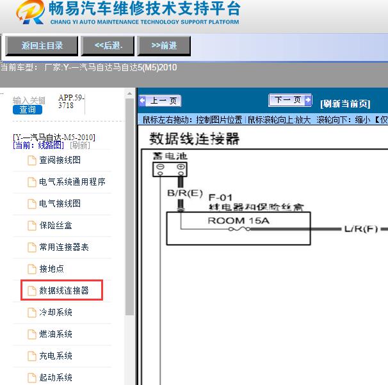Click the 数据线连接器 diagram title
Screen dimensions: 388x385
tap(194, 138)
